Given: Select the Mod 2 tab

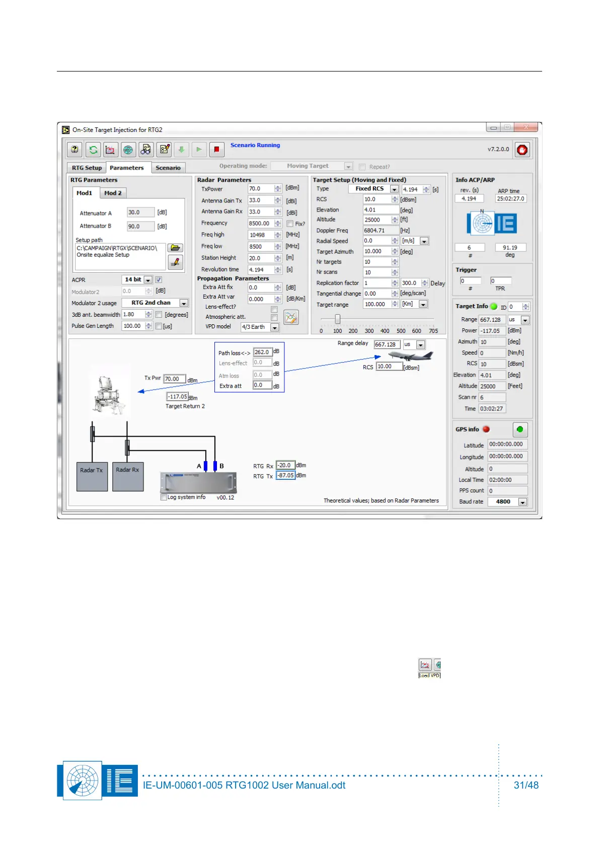Looking at the screenshot, I should pyautogui.click(x=113, y=193).
